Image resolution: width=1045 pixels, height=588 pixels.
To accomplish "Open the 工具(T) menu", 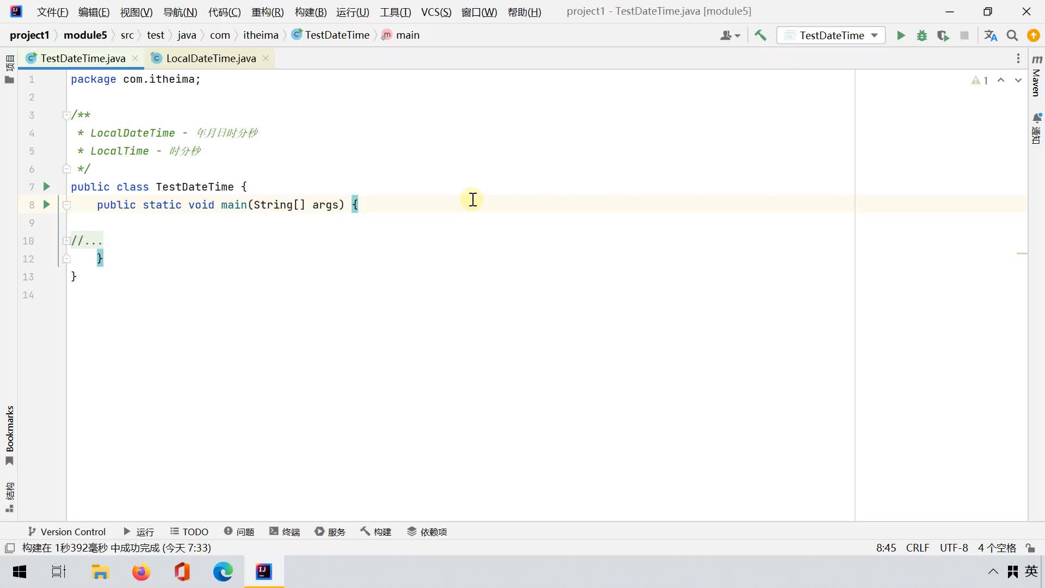I will click(x=396, y=12).
